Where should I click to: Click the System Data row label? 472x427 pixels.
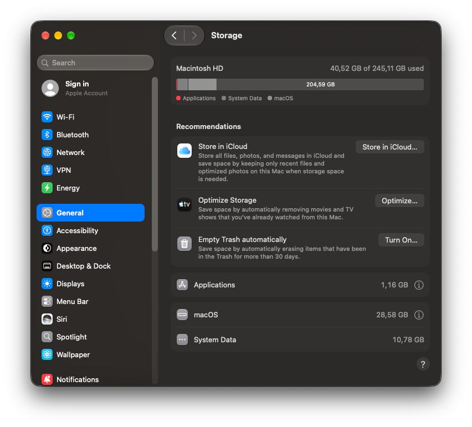click(x=215, y=339)
